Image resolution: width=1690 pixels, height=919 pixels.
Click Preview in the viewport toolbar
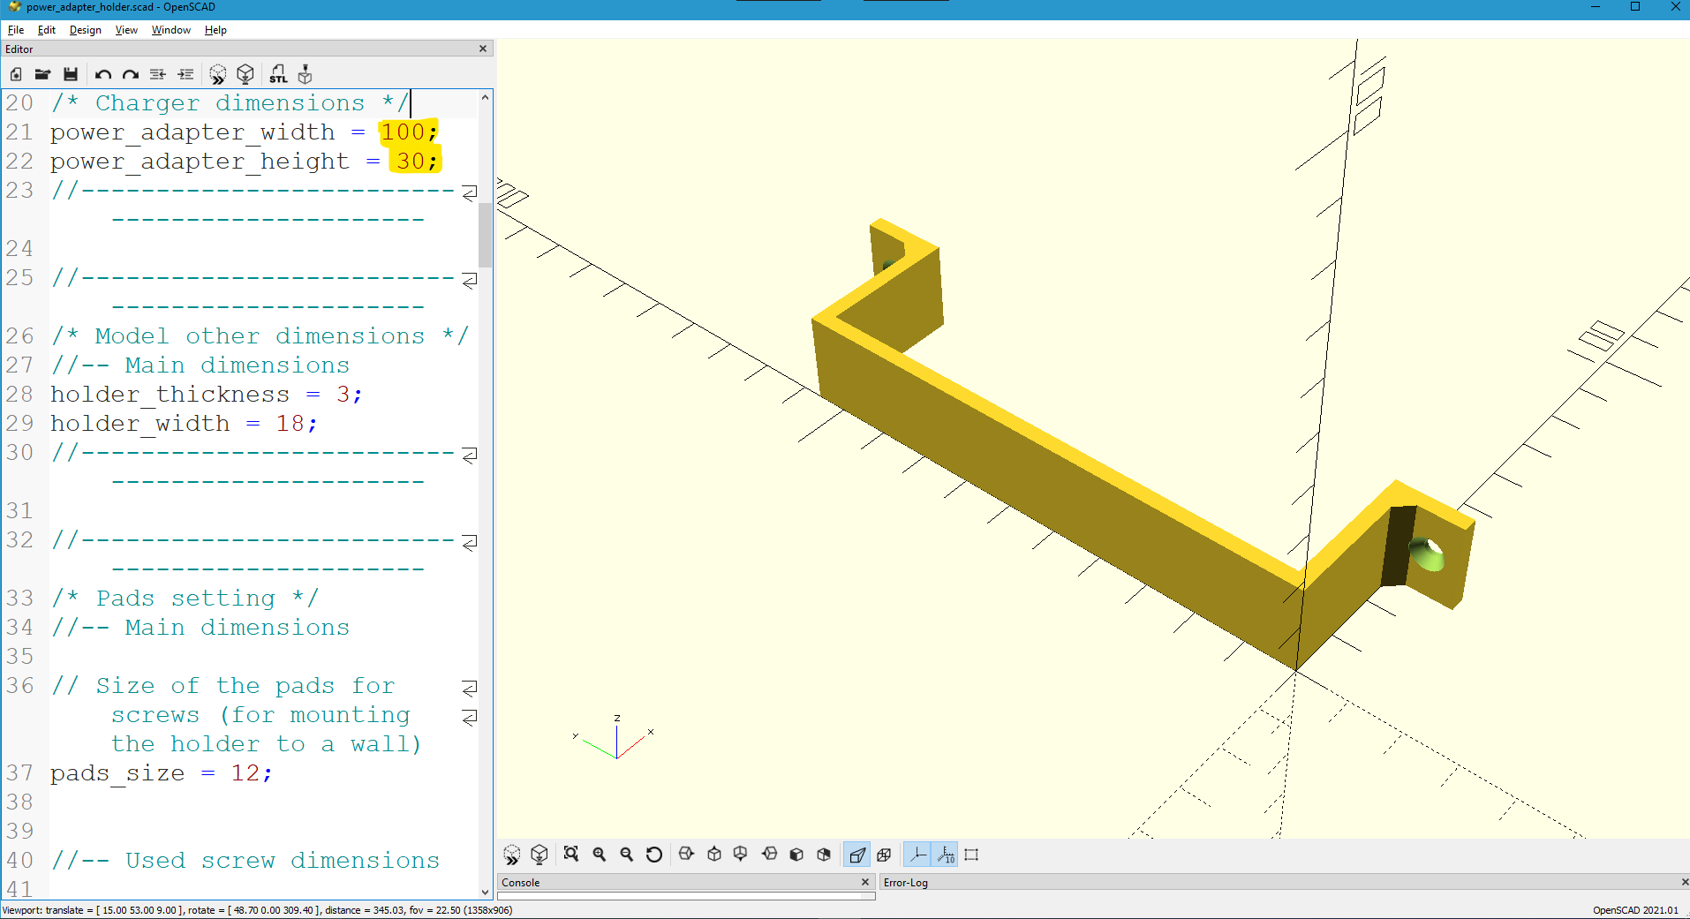point(512,855)
